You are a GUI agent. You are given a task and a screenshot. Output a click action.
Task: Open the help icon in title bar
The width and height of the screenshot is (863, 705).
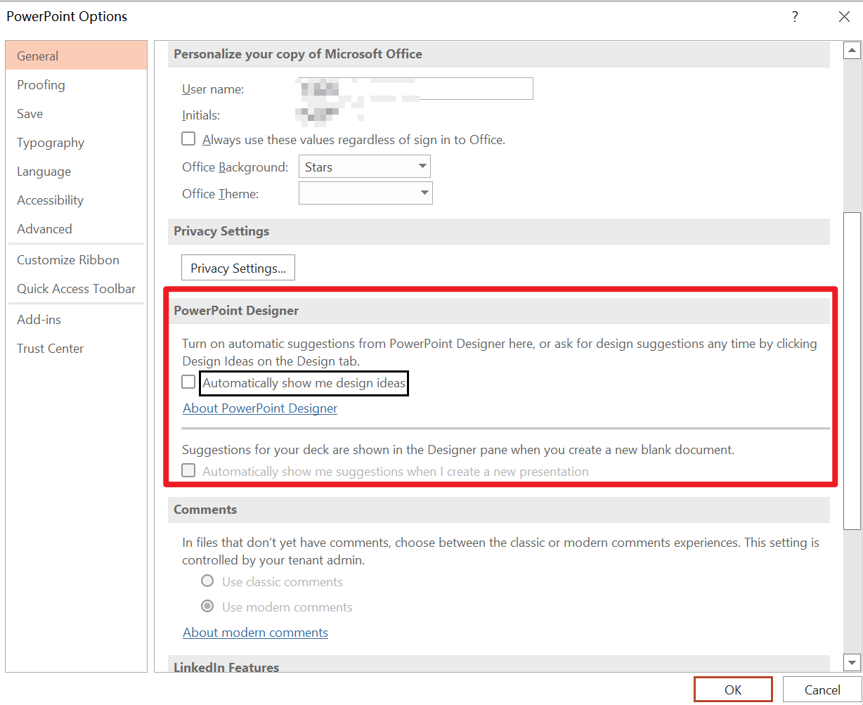click(x=794, y=16)
